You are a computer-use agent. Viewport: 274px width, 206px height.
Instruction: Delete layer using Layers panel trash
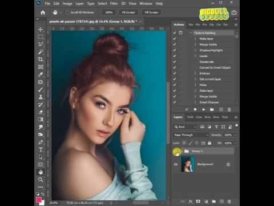pos(229,201)
